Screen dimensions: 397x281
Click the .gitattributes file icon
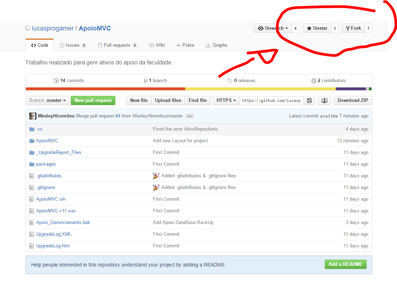[x=31, y=176]
